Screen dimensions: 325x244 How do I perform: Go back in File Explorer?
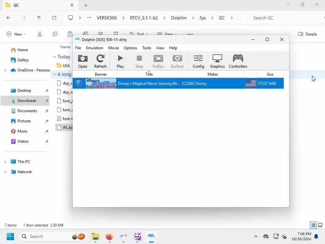pos(9,18)
